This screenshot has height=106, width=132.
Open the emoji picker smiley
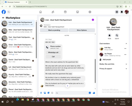pos(90,93)
